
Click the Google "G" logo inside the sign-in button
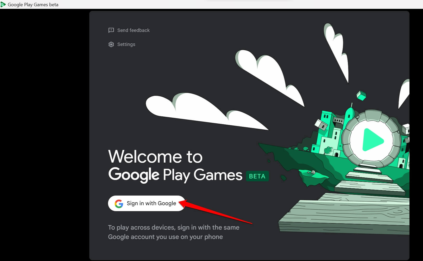(x=119, y=203)
